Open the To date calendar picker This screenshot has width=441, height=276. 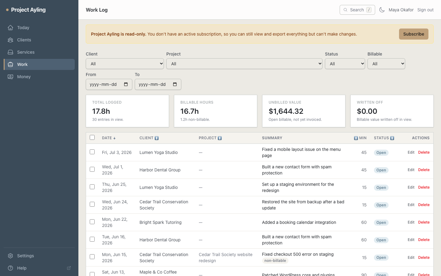pyautogui.click(x=175, y=84)
